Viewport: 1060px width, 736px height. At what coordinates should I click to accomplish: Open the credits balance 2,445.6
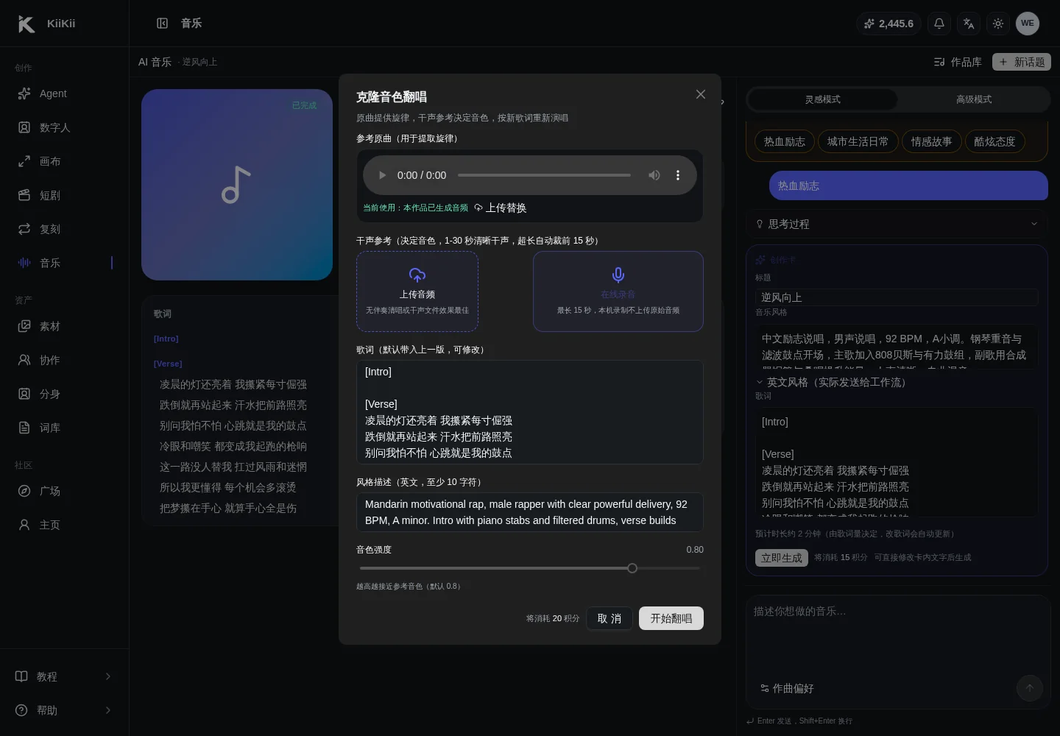[x=888, y=24]
